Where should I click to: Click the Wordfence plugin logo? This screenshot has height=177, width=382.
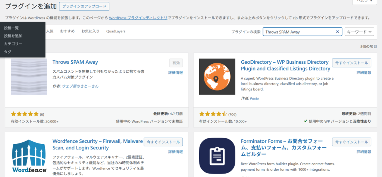pyautogui.click(x=29, y=155)
